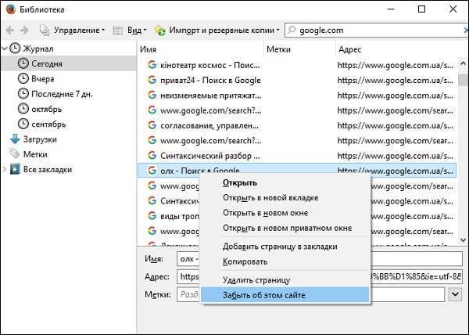Click the Загрузки download arrow icon
The height and width of the screenshot is (335, 469).
coord(14,139)
